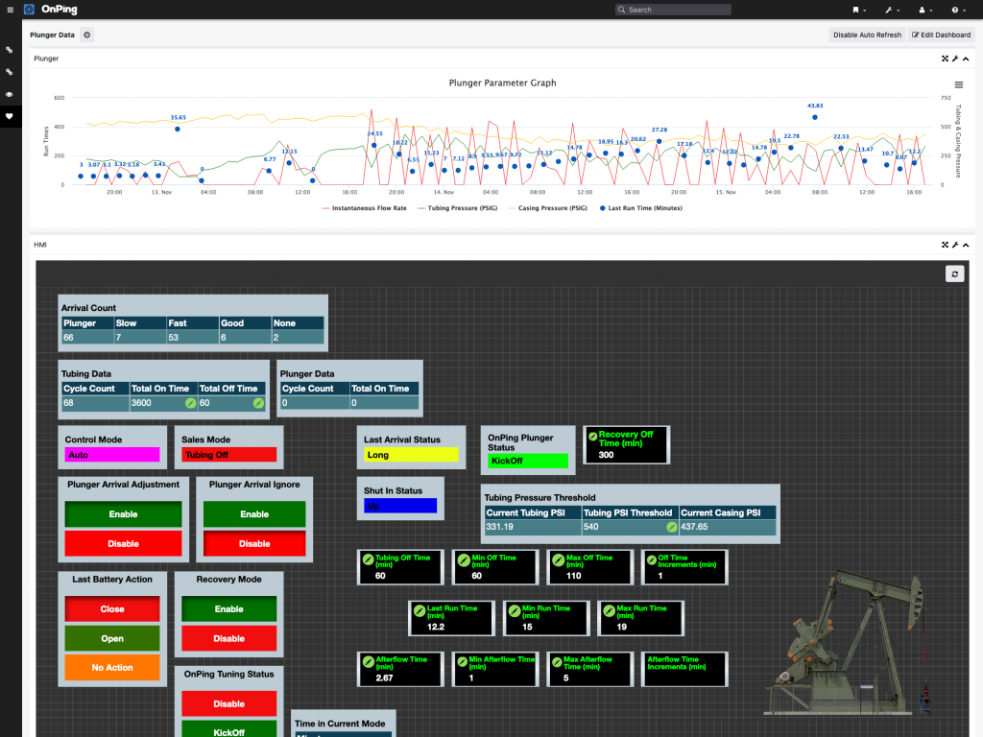Viewport: 983px width, 737px height.
Task: Click the heart favorites icon in sidebar
Action: [x=10, y=116]
